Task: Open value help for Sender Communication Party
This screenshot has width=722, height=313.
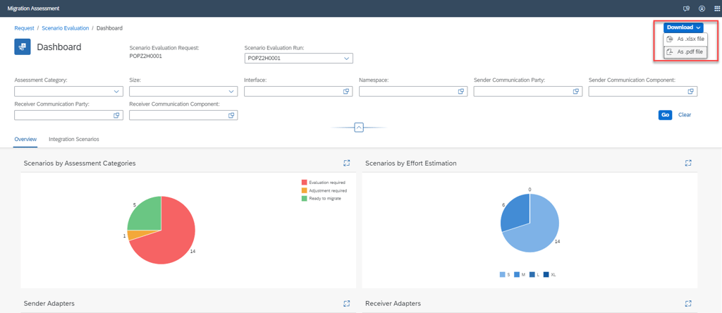Action: point(575,92)
